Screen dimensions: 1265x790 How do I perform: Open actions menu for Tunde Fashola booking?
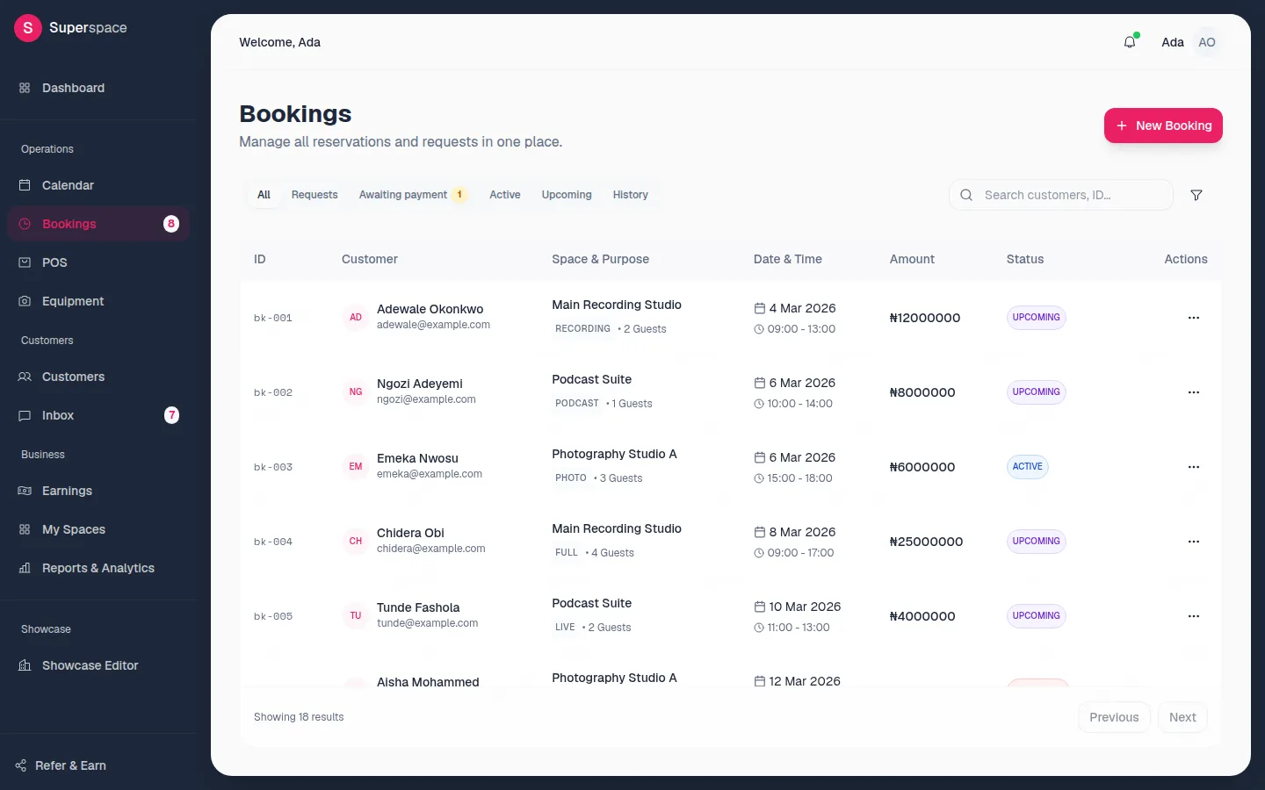point(1193,616)
